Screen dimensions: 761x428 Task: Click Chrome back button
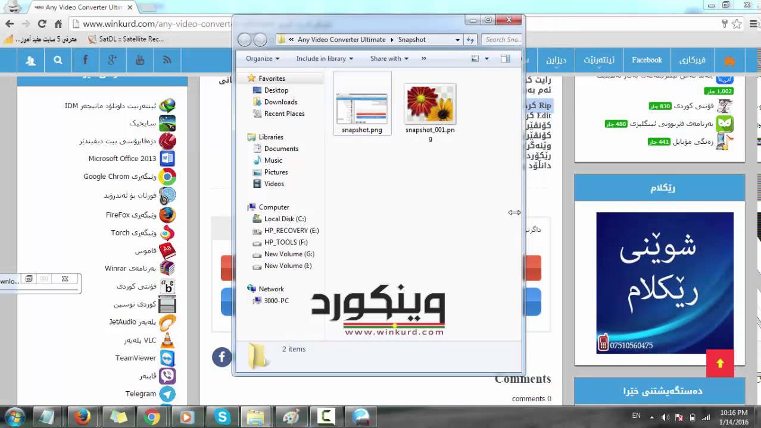pyautogui.click(x=10, y=24)
